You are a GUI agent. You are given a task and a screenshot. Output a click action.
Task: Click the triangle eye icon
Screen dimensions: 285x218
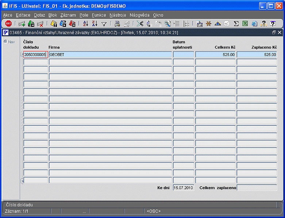click(218, 24)
